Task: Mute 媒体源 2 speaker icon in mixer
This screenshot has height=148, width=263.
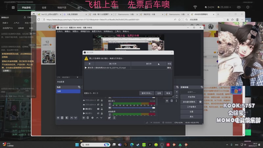Action: click(110, 108)
